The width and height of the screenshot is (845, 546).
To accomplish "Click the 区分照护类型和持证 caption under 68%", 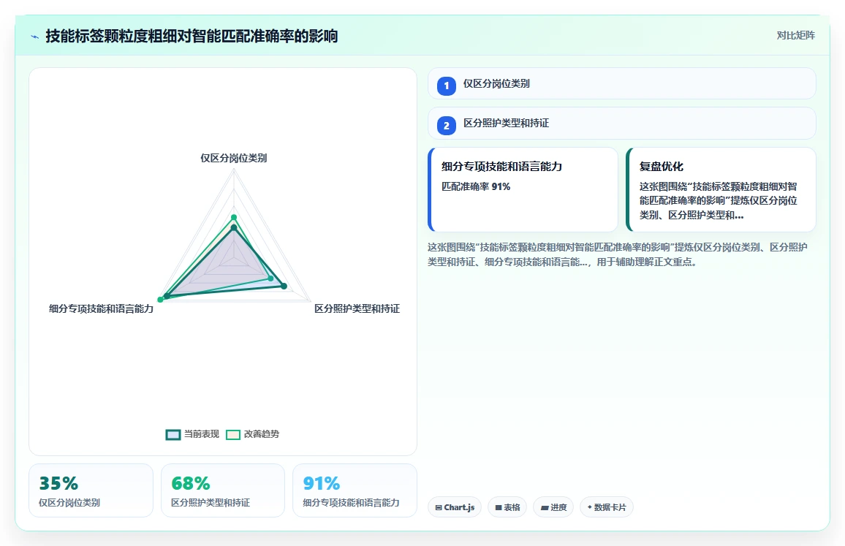I will 211,502.
